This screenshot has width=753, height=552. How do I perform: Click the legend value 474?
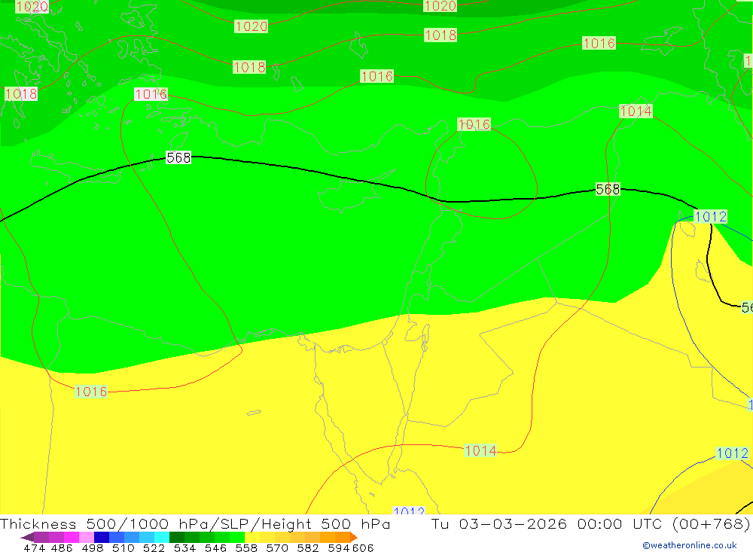(34, 547)
